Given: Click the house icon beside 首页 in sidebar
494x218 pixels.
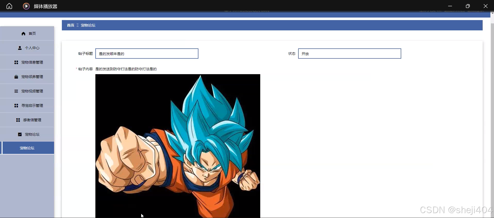Looking at the screenshot, I should [23, 33].
